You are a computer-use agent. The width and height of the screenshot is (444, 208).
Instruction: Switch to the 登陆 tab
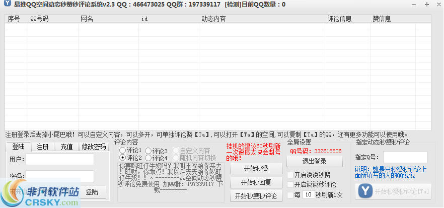19,147
